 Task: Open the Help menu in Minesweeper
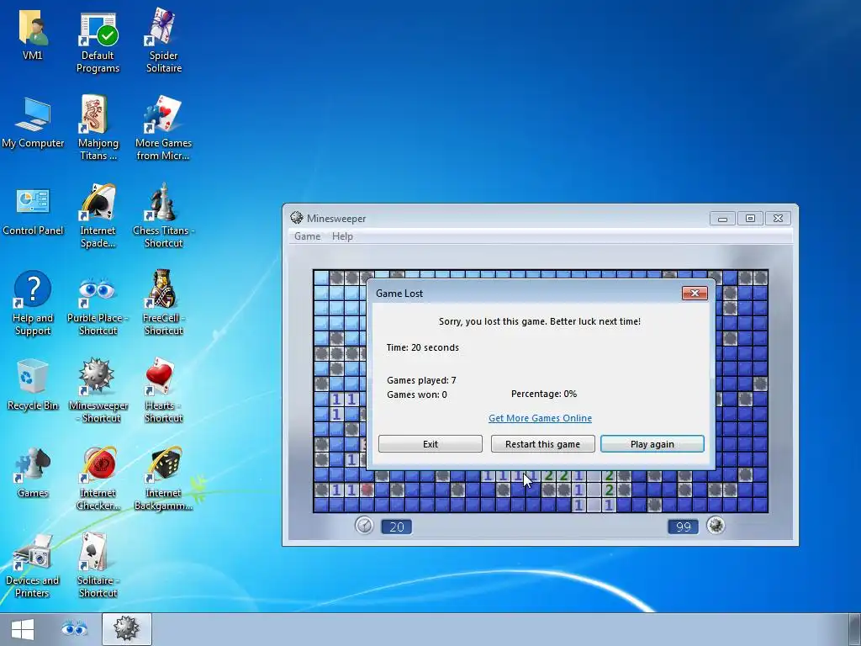(x=342, y=236)
